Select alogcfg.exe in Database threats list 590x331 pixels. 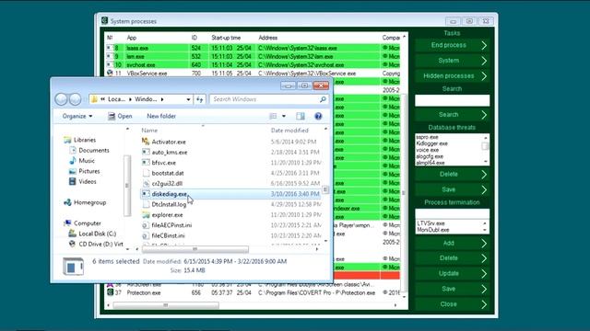pos(430,156)
